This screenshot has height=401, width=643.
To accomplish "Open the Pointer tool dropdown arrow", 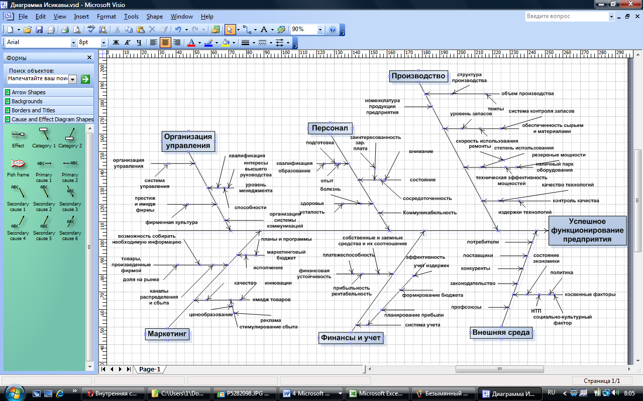I will [x=238, y=30].
